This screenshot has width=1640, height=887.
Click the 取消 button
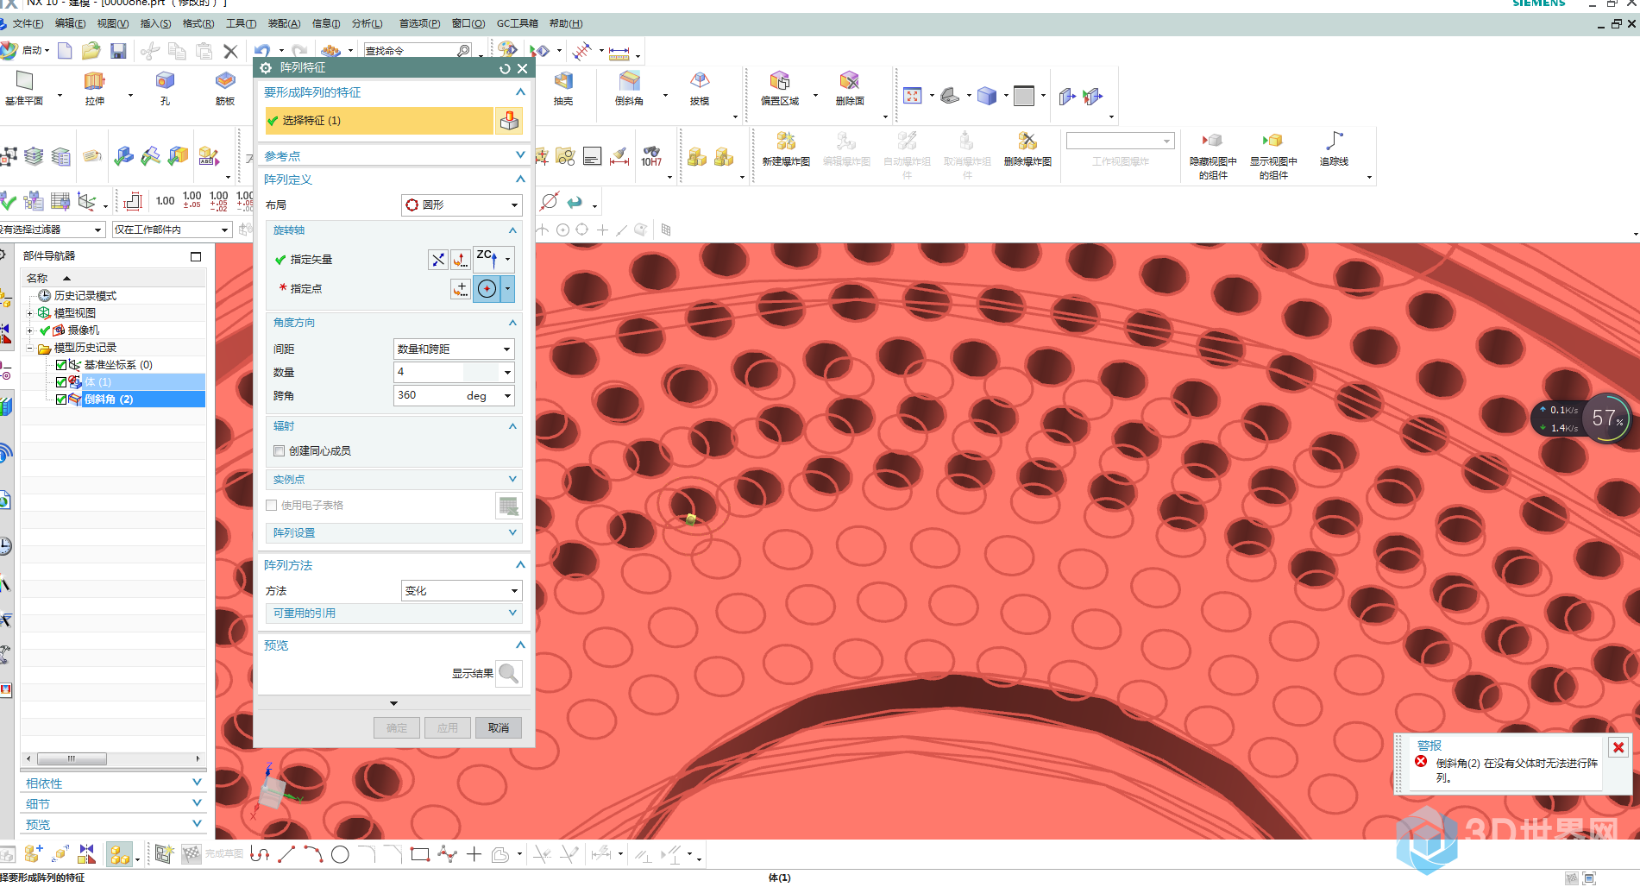(x=499, y=728)
